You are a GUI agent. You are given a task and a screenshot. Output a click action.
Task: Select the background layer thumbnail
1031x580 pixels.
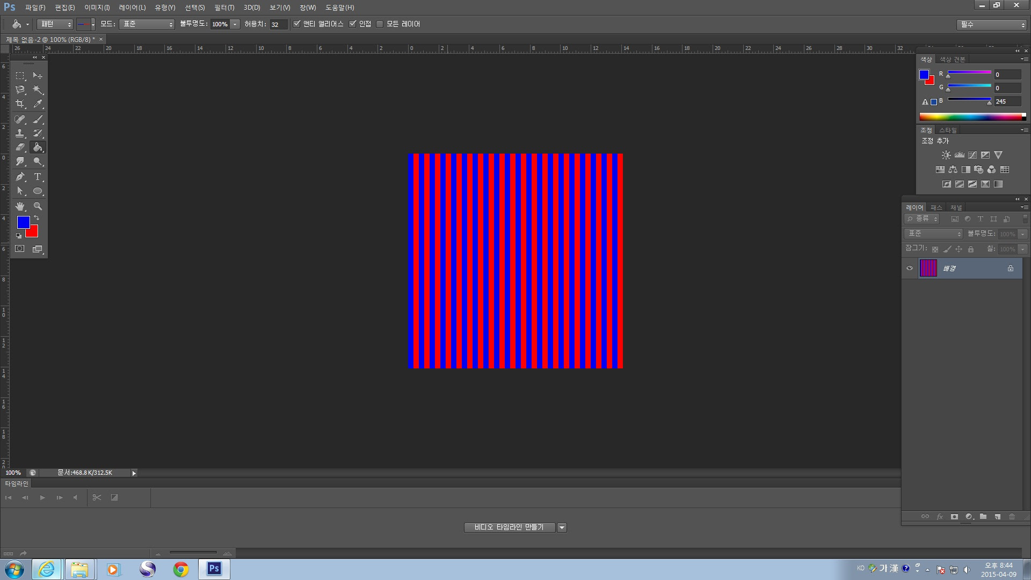928,268
